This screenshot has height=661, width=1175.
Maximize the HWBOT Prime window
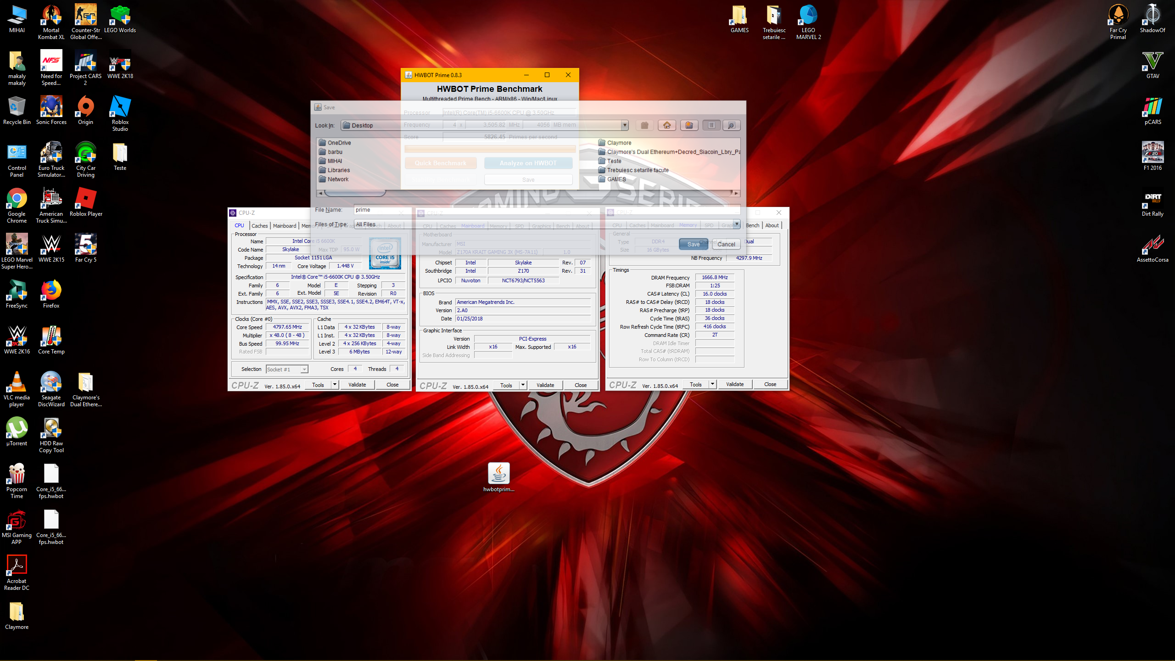tap(547, 75)
